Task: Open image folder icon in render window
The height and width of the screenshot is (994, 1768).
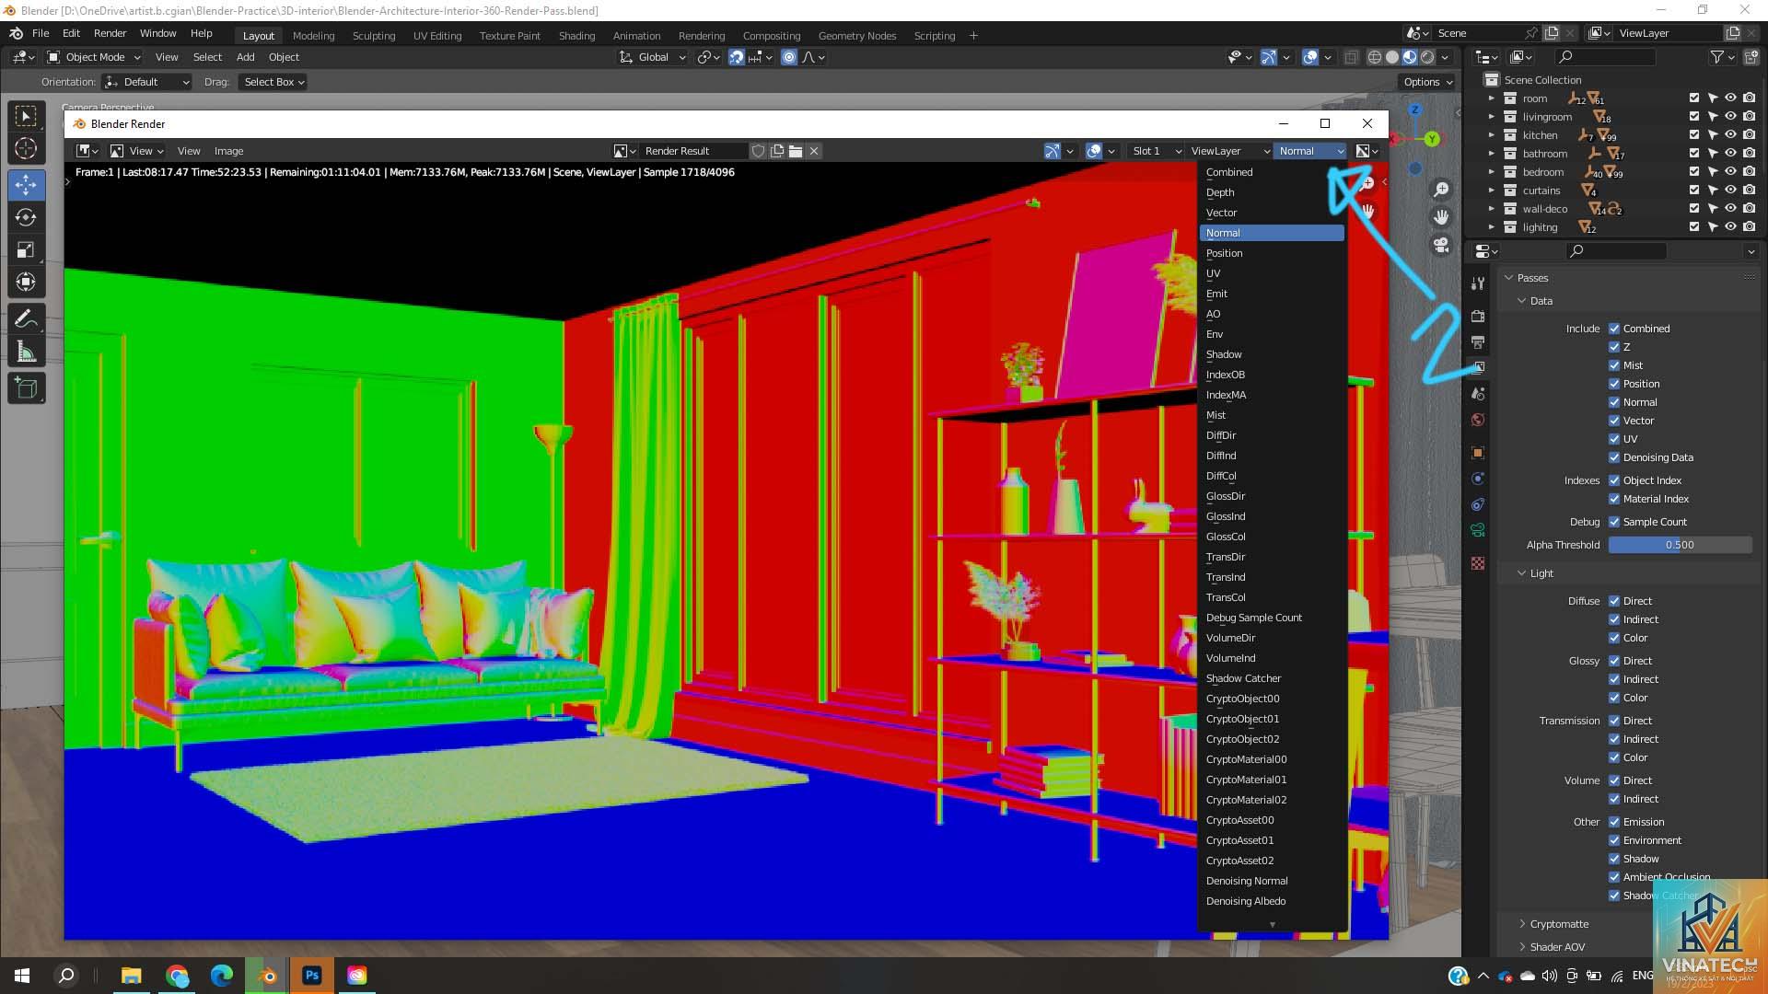Action: [796, 151]
